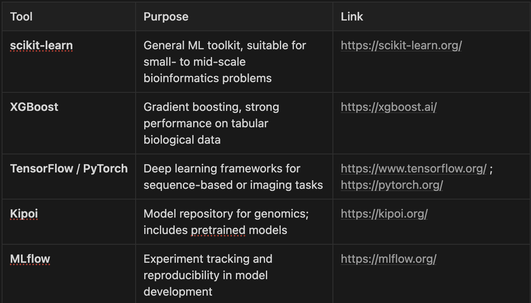
Task: Click the Tool column header
Action: [x=21, y=16]
